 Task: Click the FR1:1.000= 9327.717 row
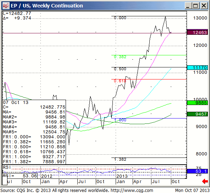pyautogui.click(x=34, y=156)
